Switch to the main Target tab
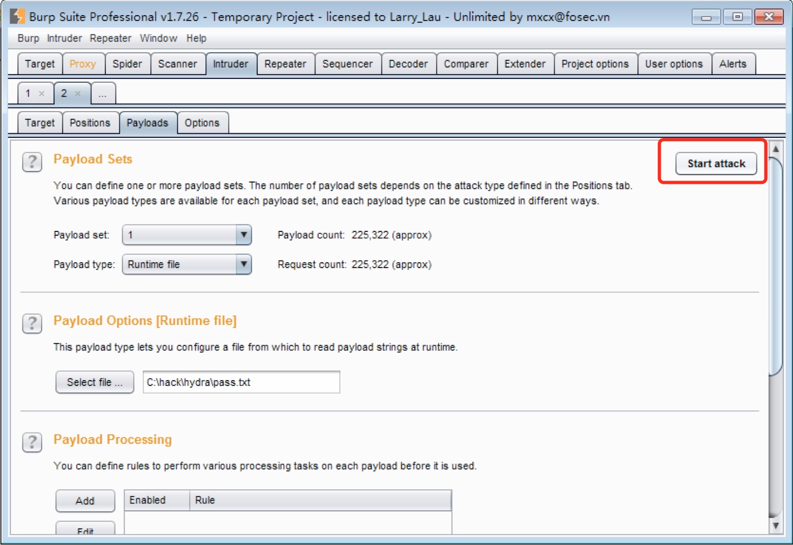 tap(40, 64)
